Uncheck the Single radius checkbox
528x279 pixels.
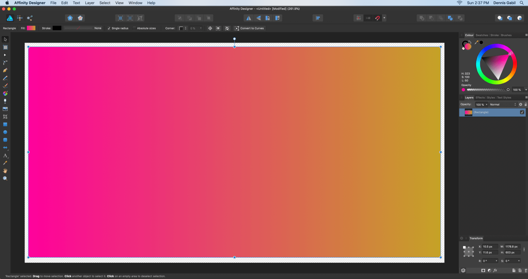tap(109, 28)
